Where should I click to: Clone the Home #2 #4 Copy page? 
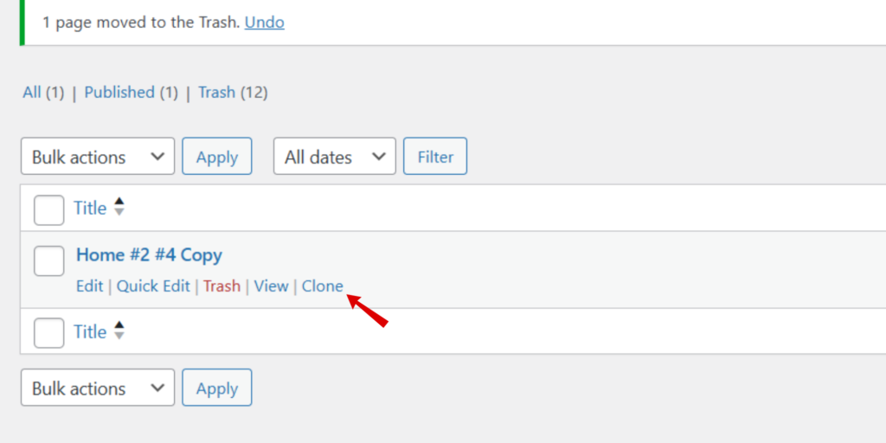click(x=322, y=286)
